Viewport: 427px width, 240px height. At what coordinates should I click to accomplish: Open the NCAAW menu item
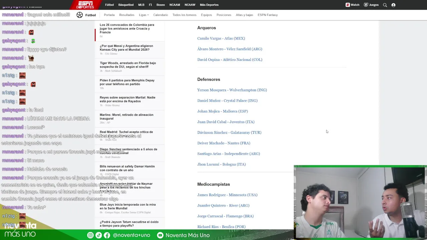coord(190,5)
